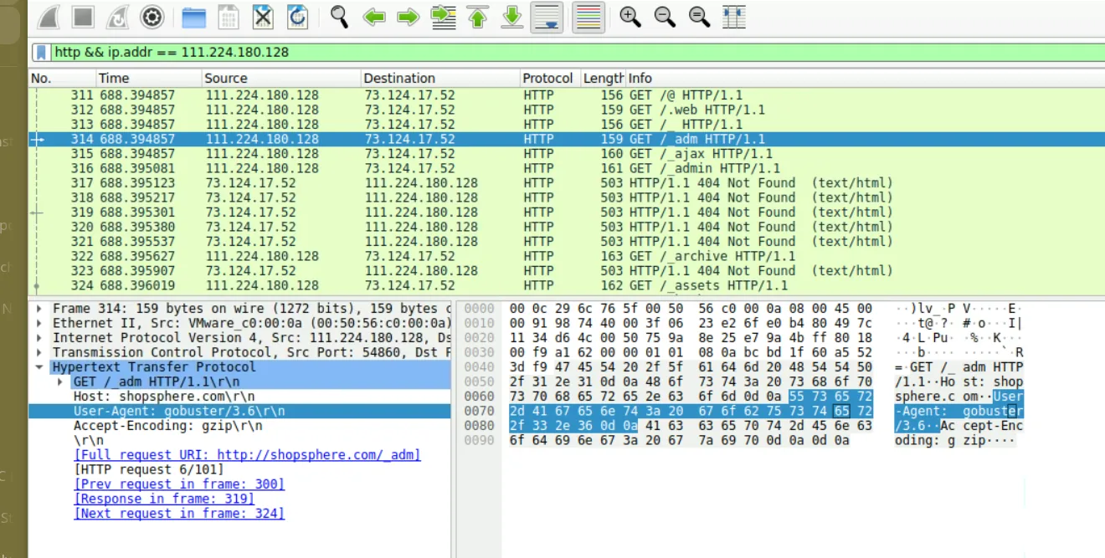Collapse the Hypertext Transfer Protocol node
Viewport: 1105px width, 558px height.
pyautogui.click(x=40, y=367)
